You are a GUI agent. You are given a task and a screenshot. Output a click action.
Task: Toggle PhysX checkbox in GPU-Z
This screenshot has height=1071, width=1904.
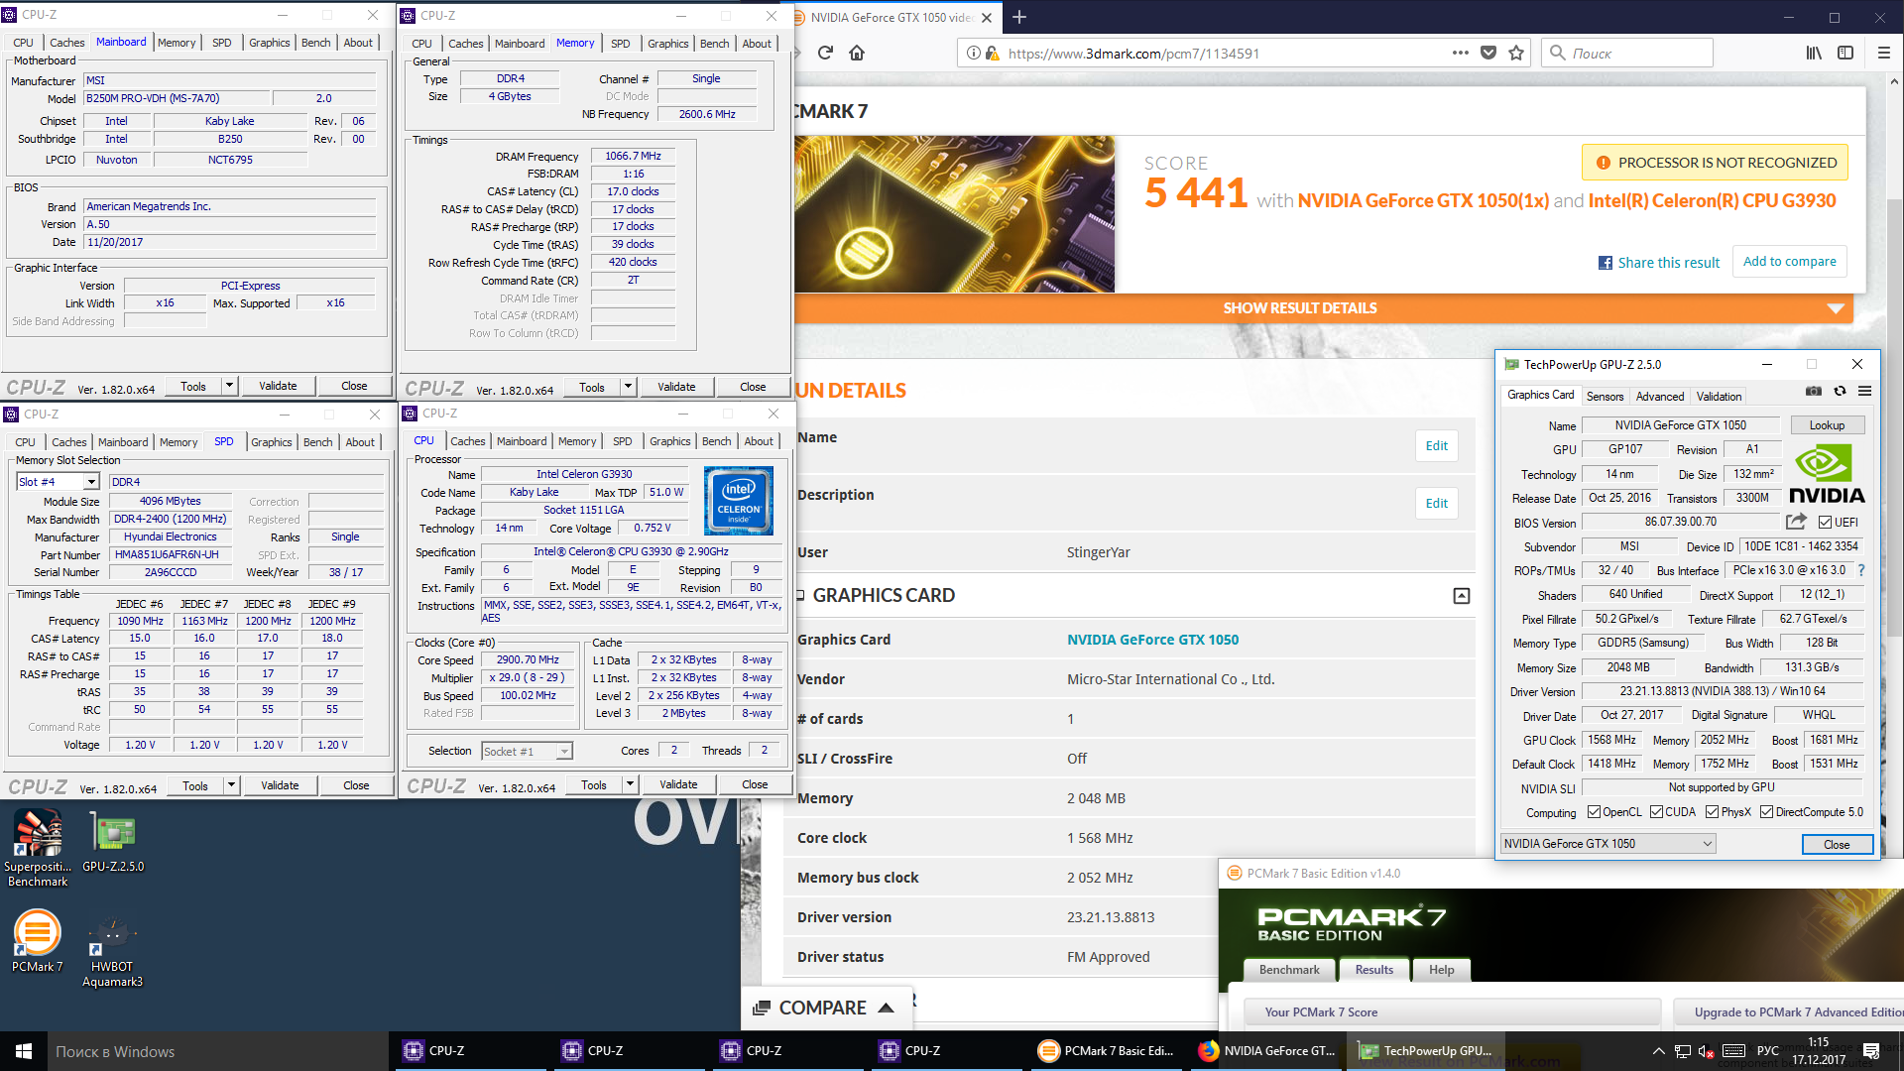[1712, 812]
